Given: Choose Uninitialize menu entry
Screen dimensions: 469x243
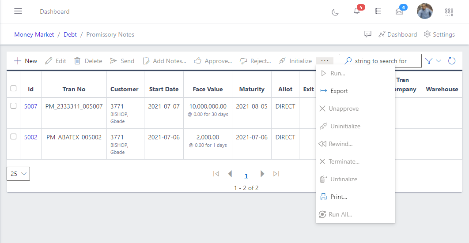Looking at the screenshot, I should click(356, 126).
